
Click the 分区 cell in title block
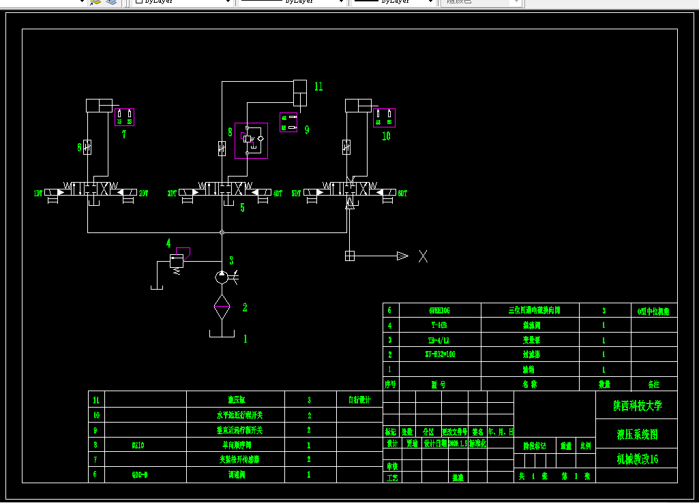[428, 431]
